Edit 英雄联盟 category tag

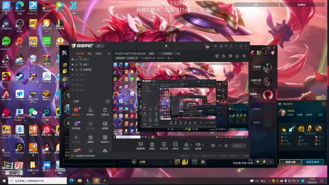click(127, 58)
